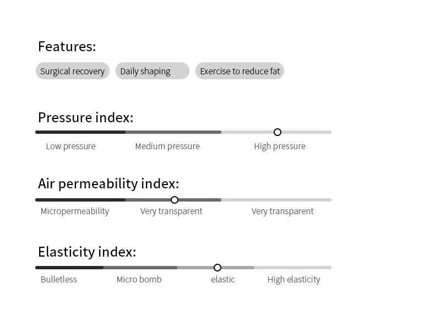The width and height of the screenshot is (435, 326).
Task: Click the Features heading
Action: pyautogui.click(x=67, y=47)
